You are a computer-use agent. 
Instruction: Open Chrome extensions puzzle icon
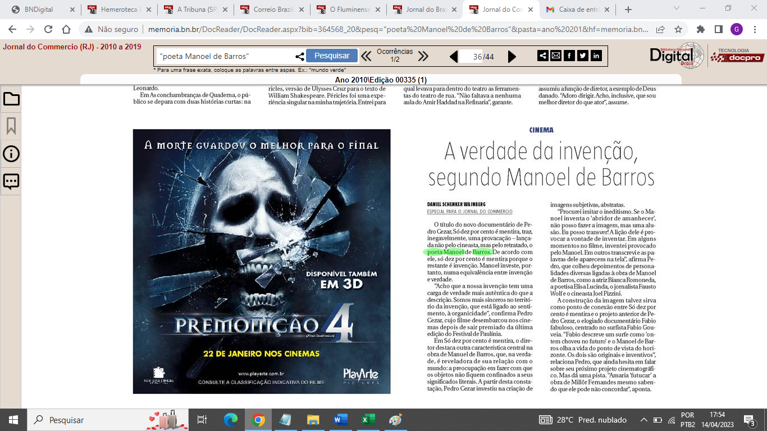pyautogui.click(x=701, y=29)
